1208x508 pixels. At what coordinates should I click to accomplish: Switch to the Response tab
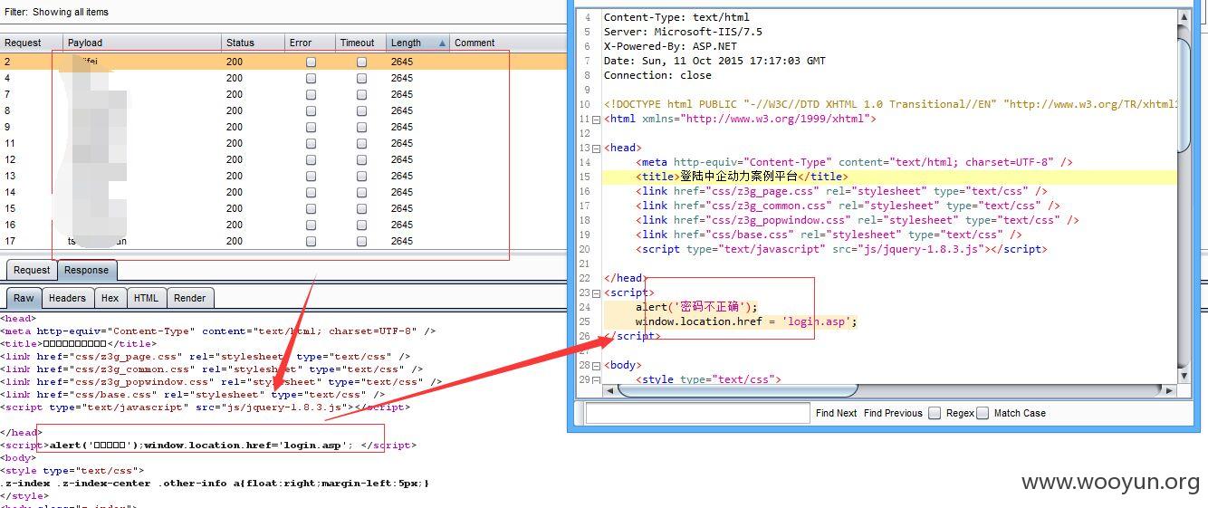86,270
